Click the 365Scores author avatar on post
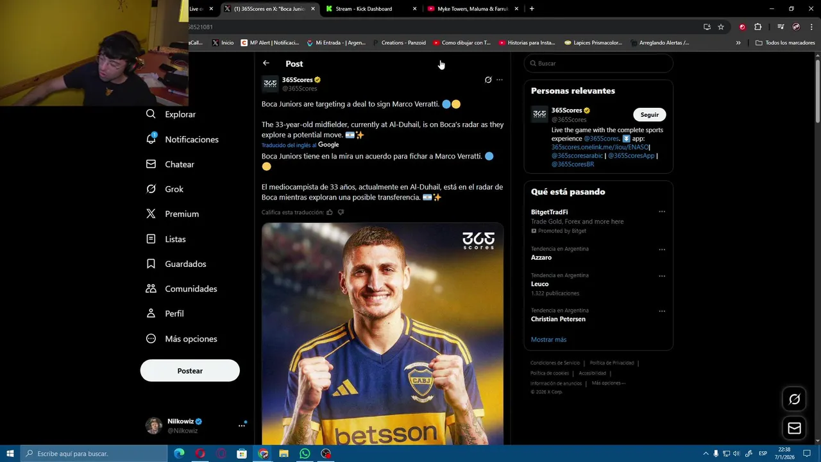821x462 pixels. click(x=270, y=83)
